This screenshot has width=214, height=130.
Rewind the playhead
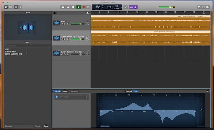63,7
